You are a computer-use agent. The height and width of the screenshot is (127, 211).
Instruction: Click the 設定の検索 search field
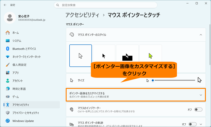pyautogui.click(x=105, y=5)
